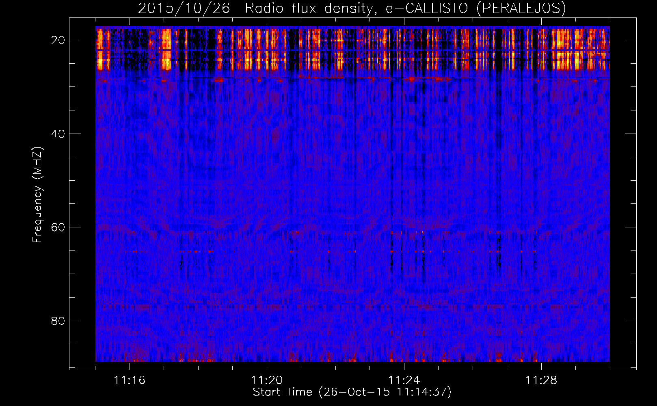Click the 40 frequency tick label

pos(58,134)
